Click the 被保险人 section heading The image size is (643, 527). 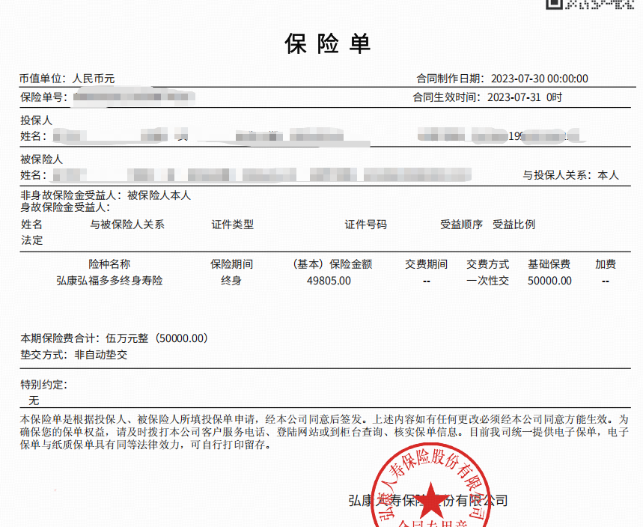point(41,159)
